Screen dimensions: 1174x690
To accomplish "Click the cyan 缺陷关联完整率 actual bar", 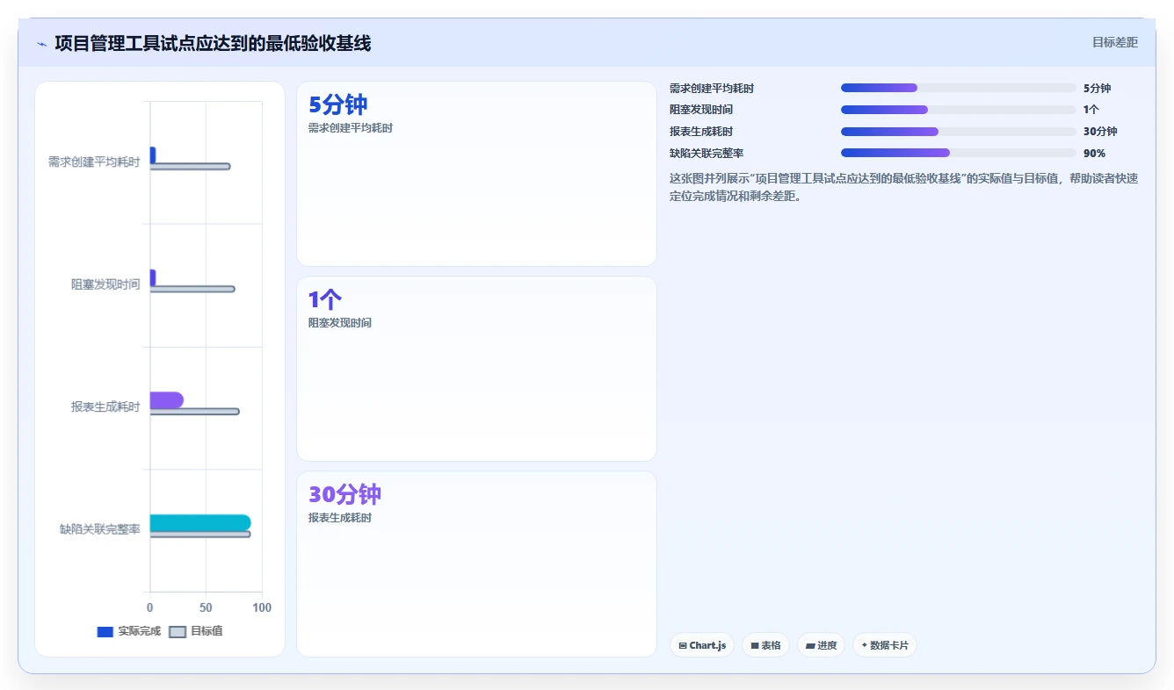I will [x=200, y=522].
